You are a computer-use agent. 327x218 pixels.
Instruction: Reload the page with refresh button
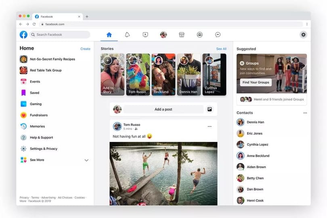click(34, 24)
